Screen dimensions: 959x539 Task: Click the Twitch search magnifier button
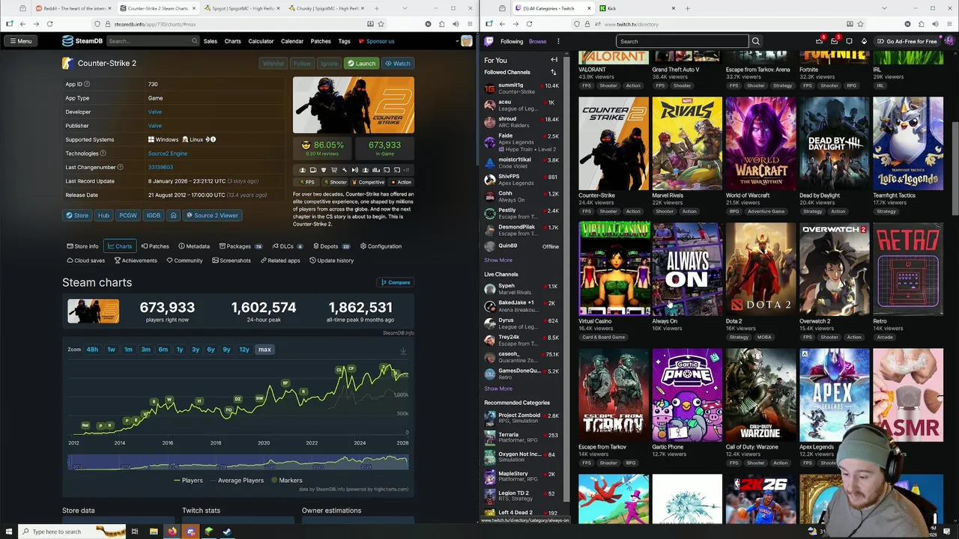coord(756,41)
